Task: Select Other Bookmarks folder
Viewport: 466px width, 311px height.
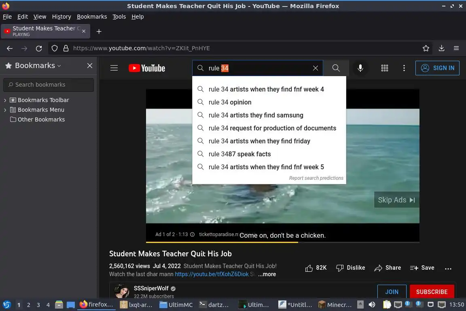Action: pyautogui.click(x=38, y=119)
